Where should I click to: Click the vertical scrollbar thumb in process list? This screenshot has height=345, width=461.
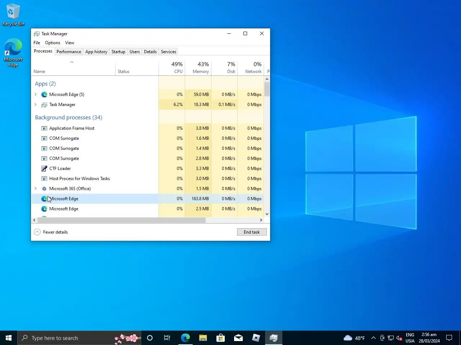click(267, 89)
